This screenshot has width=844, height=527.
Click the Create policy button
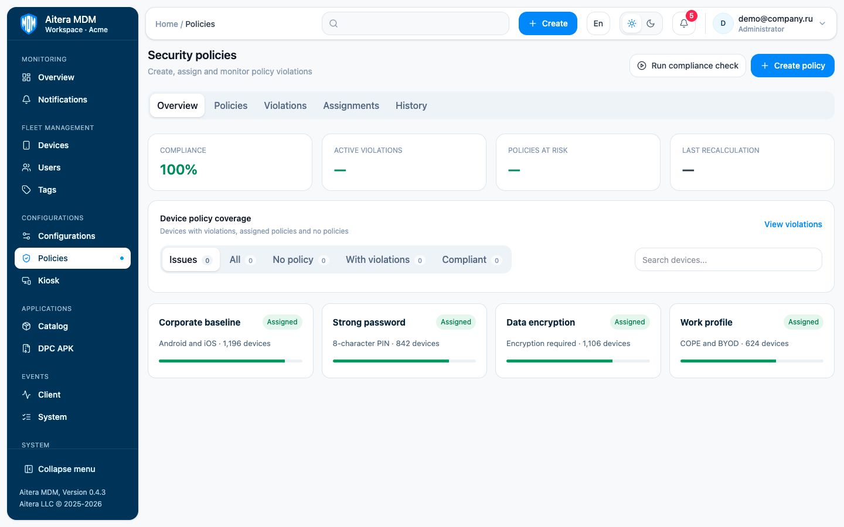pyautogui.click(x=792, y=66)
